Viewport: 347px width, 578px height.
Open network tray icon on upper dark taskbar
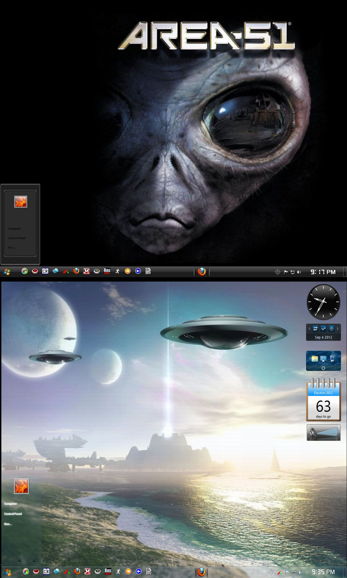click(293, 272)
